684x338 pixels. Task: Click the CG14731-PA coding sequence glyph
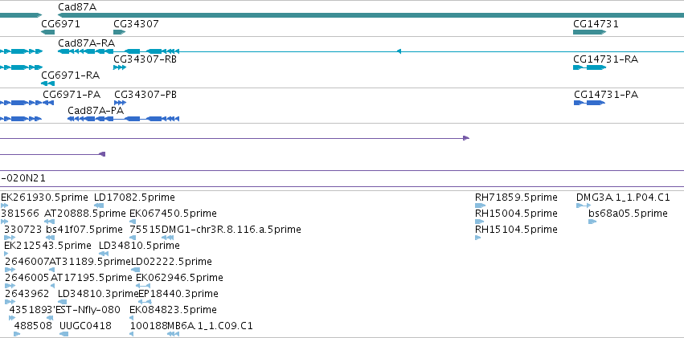(589, 103)
